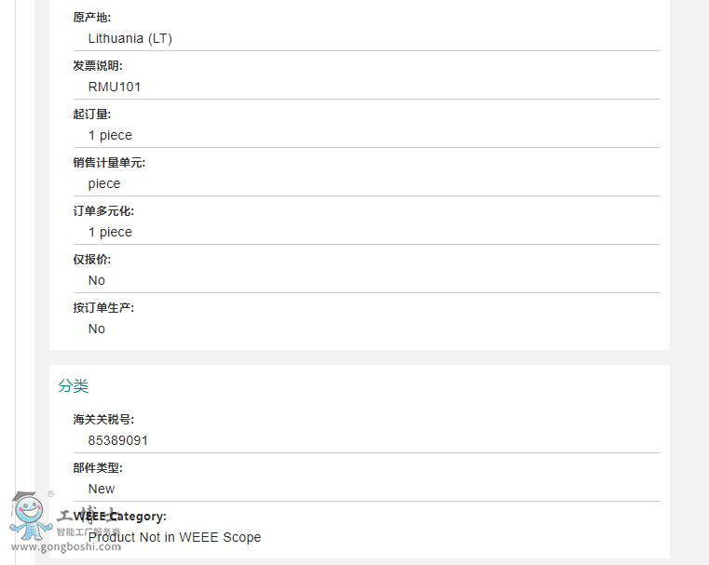This screenshot has height=565, width=709.
Task: Select the 起订量 value 1 piece
Action: (110, 136)
